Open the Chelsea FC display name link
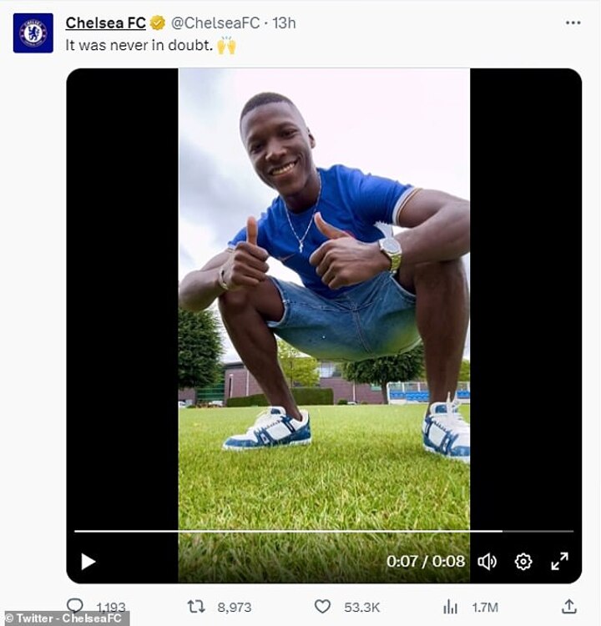The width and height of the screenshot is (601, 626). (105, 23)
